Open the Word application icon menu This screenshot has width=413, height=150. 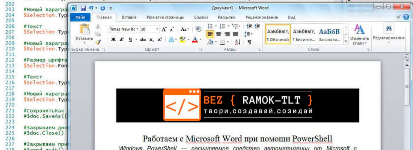[x=74, y=8]
